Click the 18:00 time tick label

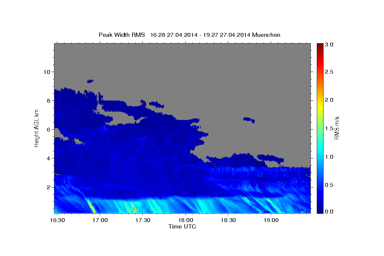(x=186, y=220)
